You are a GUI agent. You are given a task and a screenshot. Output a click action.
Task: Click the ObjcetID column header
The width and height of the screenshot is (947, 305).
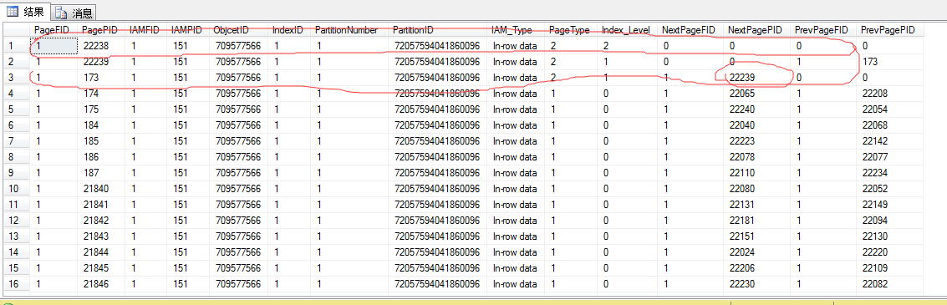tap(238, 29)
